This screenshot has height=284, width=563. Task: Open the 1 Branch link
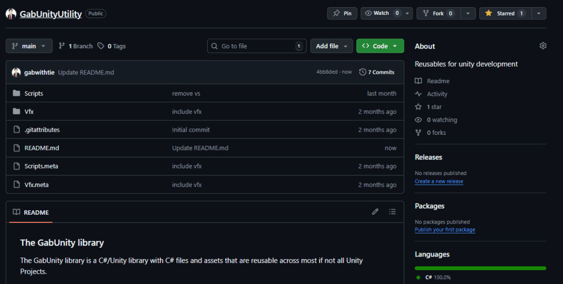tap(76, 46)
